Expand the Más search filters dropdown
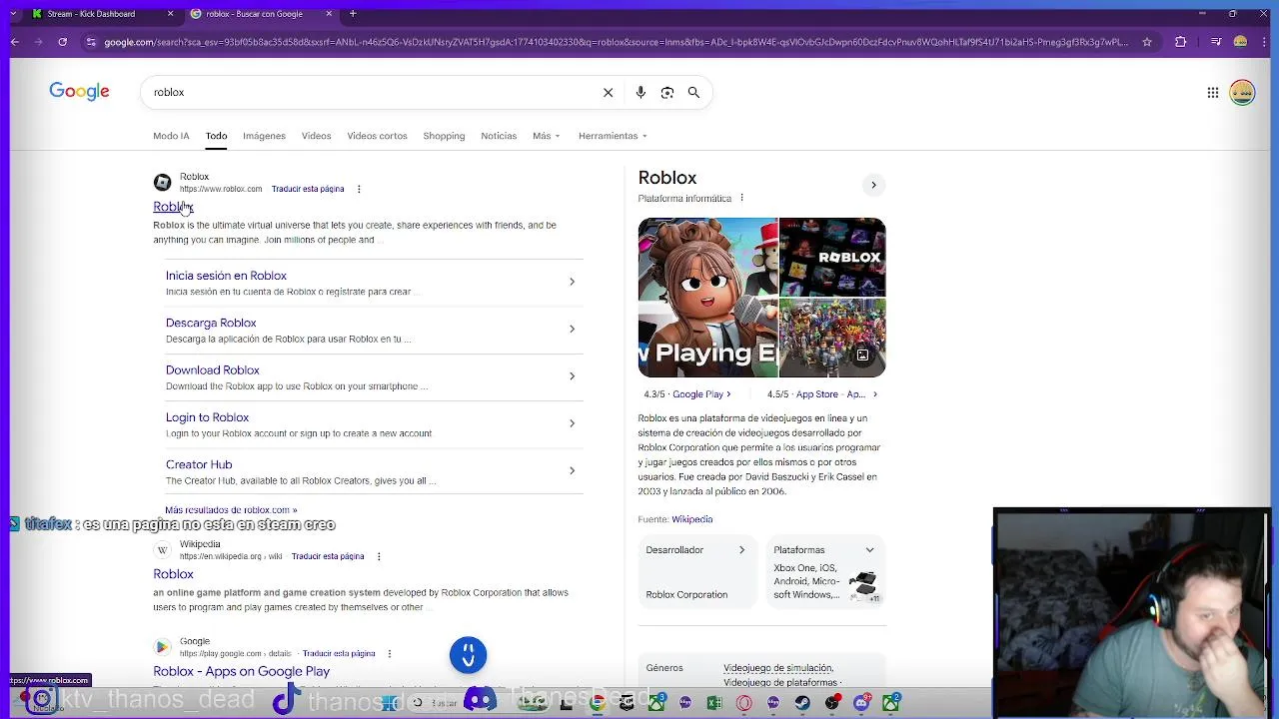Screen dimensions: 1279x719 547,136
